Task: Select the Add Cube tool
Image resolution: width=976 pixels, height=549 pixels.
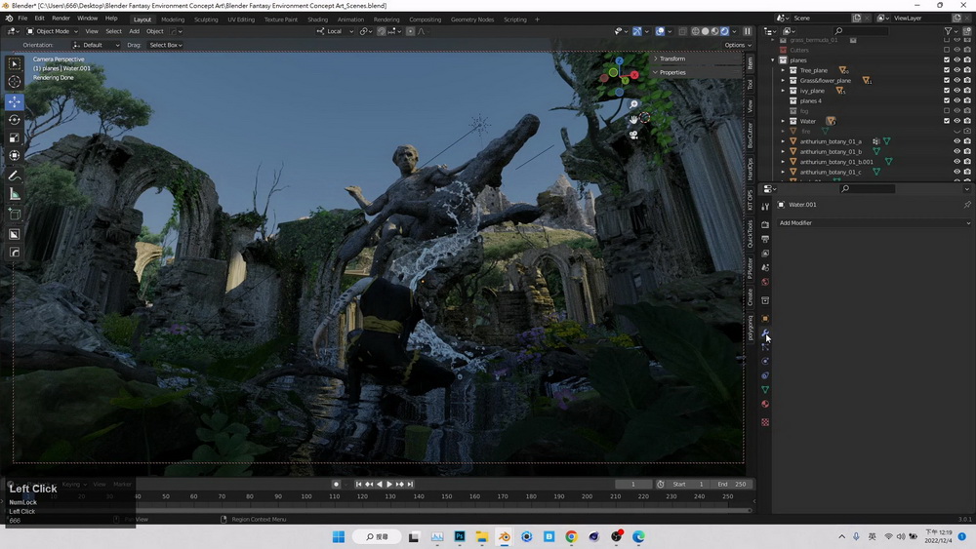Action: tap(15, 215)
